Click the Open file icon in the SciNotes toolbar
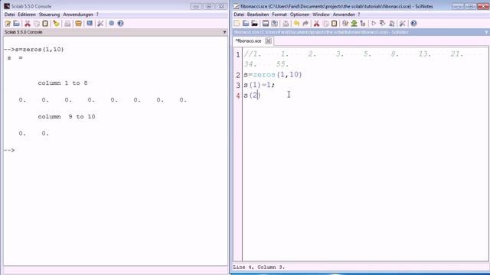Image resolution: width=490 pixels, height=275 pixels. point(246,24)
